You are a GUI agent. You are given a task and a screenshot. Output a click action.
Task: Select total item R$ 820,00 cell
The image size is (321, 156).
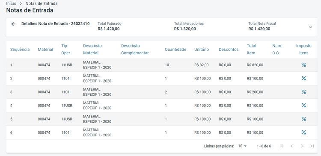(255, 65)
